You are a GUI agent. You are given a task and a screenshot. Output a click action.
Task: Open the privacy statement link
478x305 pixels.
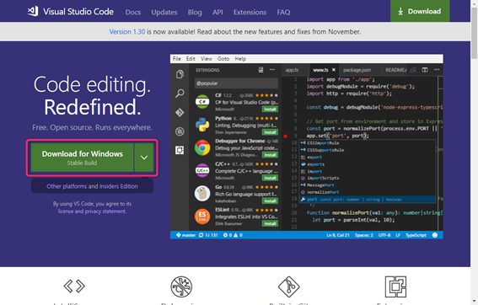105,211
